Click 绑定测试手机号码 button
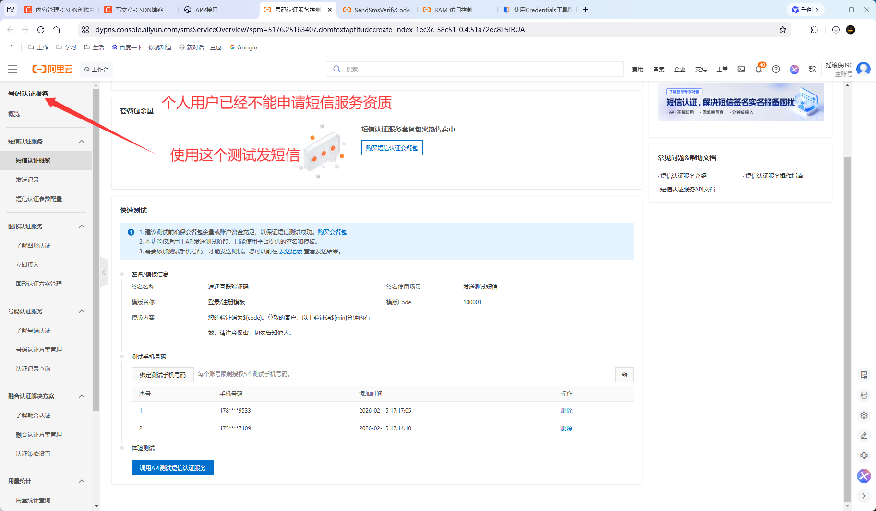This screenshot has height=511, width=876. click(163, 375)
